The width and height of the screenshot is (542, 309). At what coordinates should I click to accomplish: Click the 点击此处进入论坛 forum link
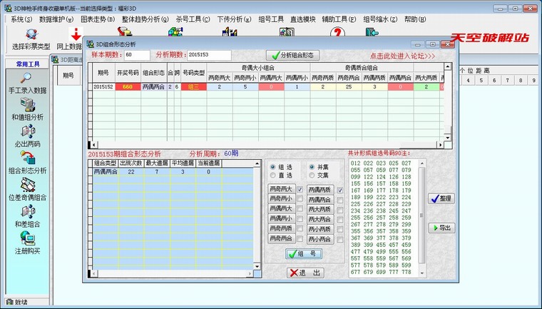click(403, 56)
